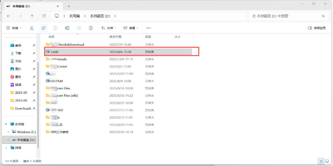Open the 排序 sort dropdown

coord(109,28)
